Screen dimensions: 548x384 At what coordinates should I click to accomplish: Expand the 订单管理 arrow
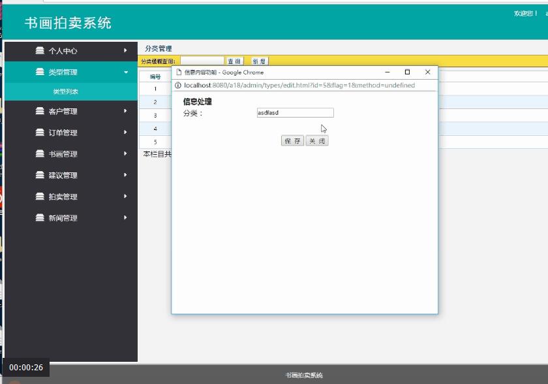pos(125,132)
